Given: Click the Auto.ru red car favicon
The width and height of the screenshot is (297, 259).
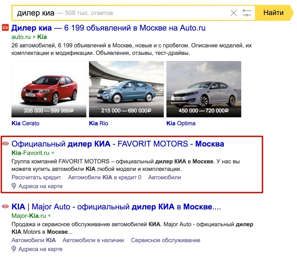Looking at the screenshot, I should pos(5,27).
